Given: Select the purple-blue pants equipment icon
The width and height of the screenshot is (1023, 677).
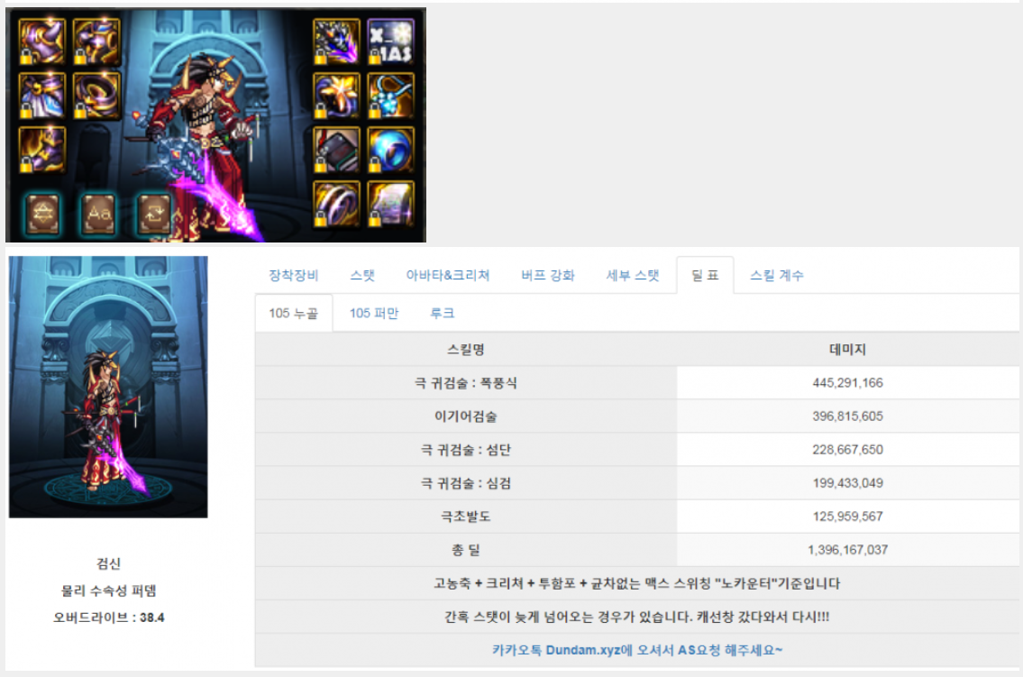Looking at the screenshot, I should tap(42, 96).
